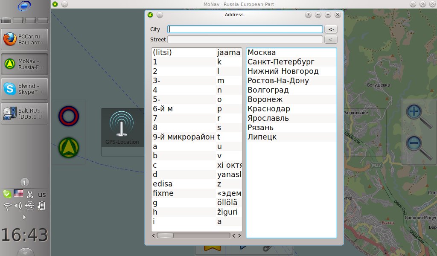
Task: Click the Wi-Fi network tray icon
Action: tap(7, 207)
